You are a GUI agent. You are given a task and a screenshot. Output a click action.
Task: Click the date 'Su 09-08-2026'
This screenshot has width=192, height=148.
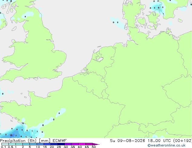tap(127, 141)
